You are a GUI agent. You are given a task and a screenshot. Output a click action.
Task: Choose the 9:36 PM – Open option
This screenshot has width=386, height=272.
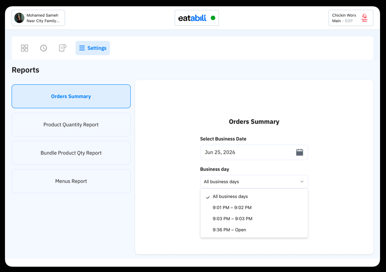click(x=254, y=230)
